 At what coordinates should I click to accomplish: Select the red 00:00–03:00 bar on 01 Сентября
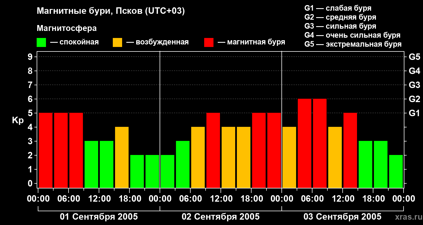point(46,150)
